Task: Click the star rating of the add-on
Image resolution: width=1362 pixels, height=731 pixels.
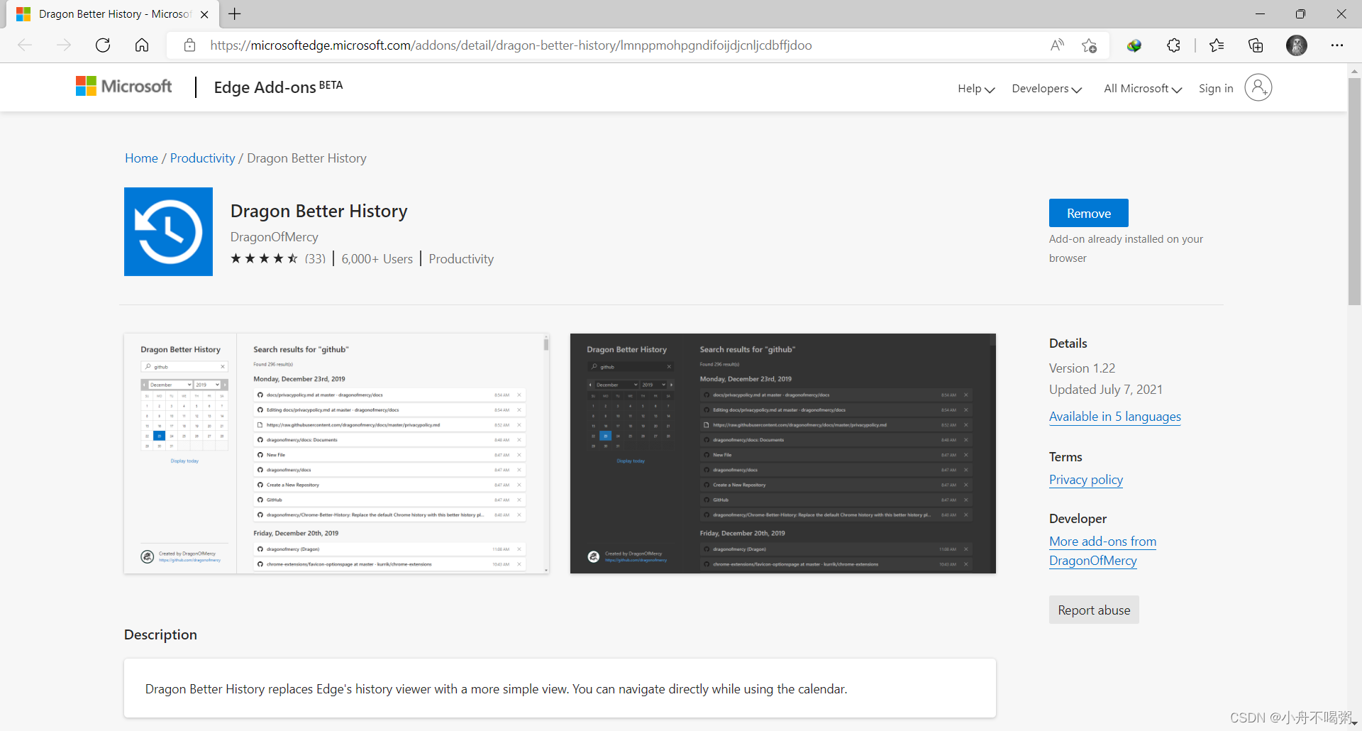Action: 264,258
